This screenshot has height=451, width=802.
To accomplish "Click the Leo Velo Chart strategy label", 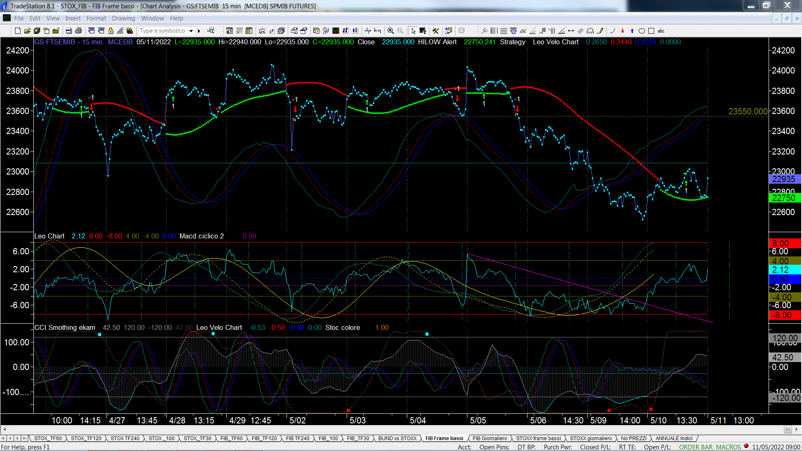I will click(556, 42).
